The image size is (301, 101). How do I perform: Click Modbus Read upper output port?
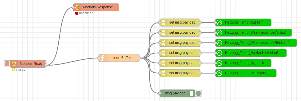tap(46, 62)
